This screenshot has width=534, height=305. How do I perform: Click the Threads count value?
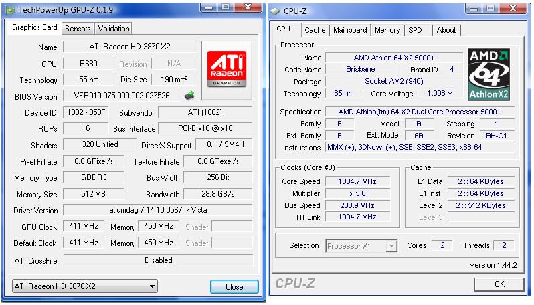coord(504,245)
